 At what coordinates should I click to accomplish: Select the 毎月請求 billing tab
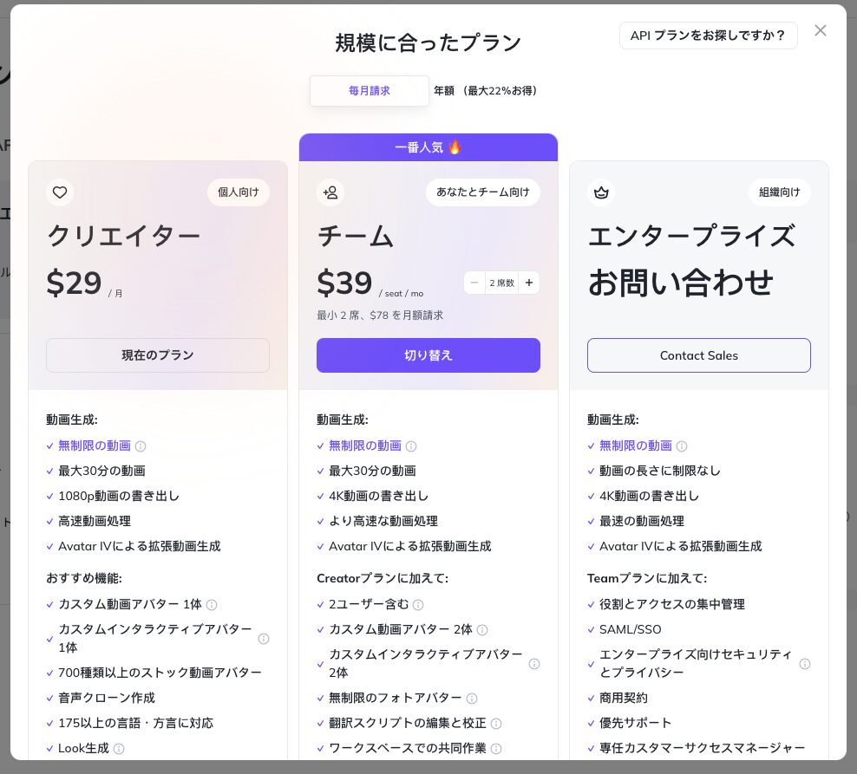370,91
